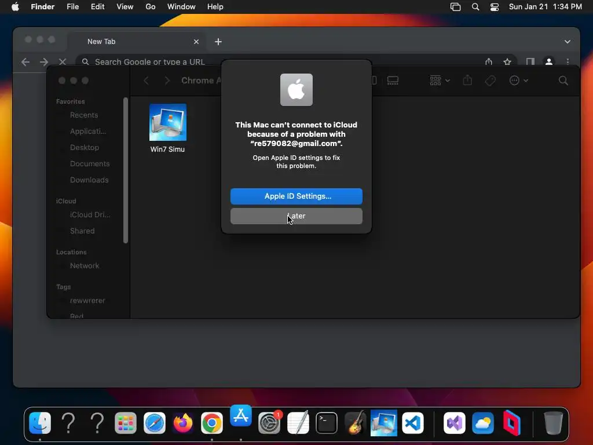593x445 pixels.
Task: Expand Chrome tab search chevron
Action: click(568, 42)
